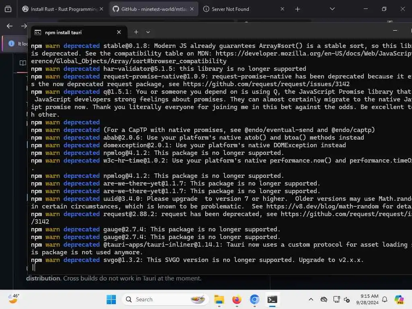
Task: Open the Windows Start menu
Action: 111,299
